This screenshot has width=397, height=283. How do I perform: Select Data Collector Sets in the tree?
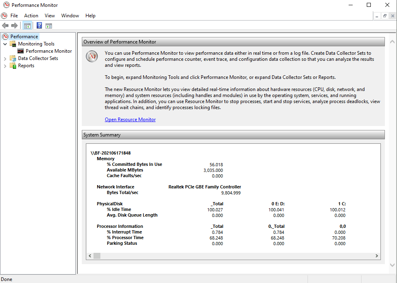pos(38,58)
